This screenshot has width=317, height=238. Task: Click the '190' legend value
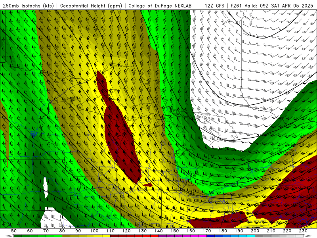tap(239, 231)
